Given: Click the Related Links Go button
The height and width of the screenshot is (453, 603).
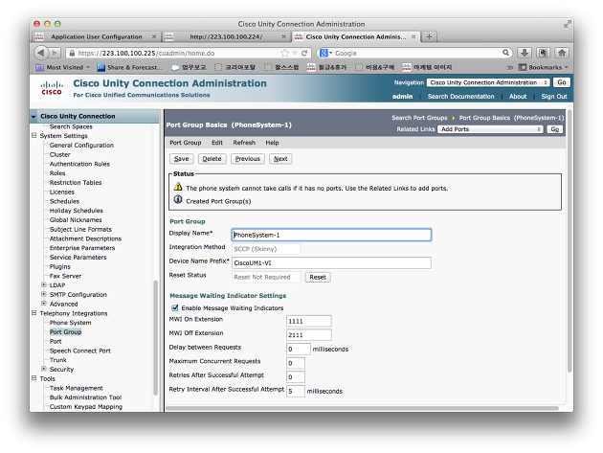Looking at the screenshot, I should 554,129.
